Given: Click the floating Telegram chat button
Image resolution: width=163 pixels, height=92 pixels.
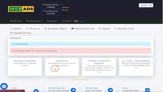Looking at the screenshot, I should click(x=4, y=86).
